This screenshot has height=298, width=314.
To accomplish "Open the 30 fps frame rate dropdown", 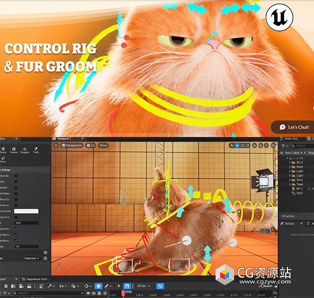I will [143, 286].
